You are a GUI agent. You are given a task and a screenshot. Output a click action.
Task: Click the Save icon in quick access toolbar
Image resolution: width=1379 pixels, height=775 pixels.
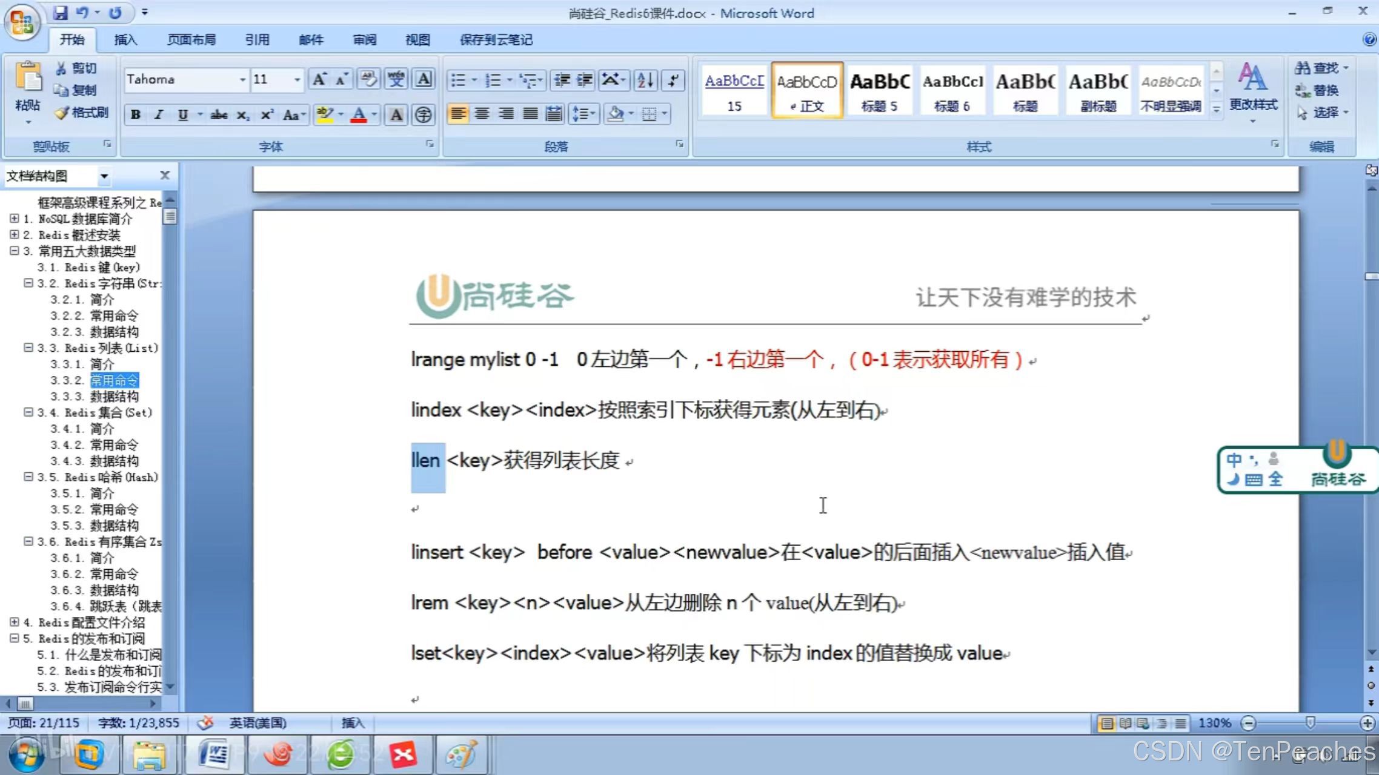point(61,12)
